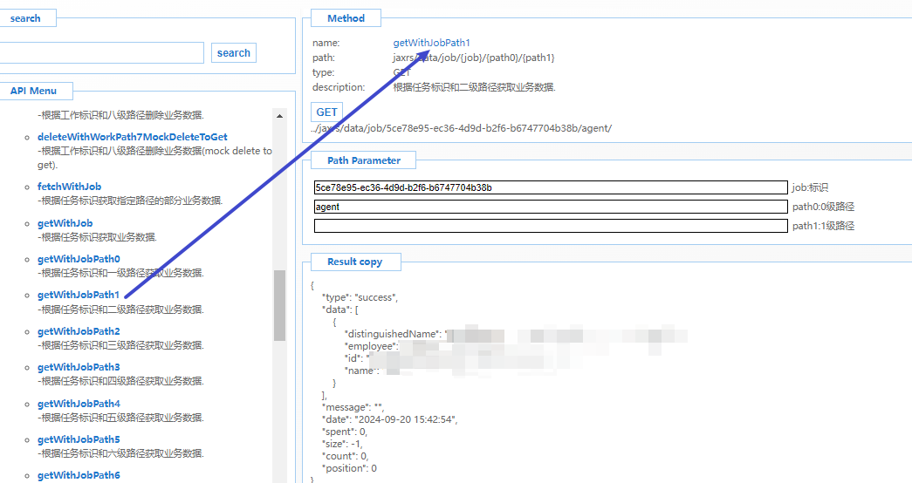Click the path text jaxrs/data/job/{job}/{path0}/{path1}
This screenshot has height=483, width=912.
[x=473, y=58]
